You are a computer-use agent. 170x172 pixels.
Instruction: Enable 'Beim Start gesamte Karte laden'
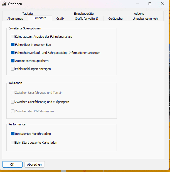tap(13, 143)
